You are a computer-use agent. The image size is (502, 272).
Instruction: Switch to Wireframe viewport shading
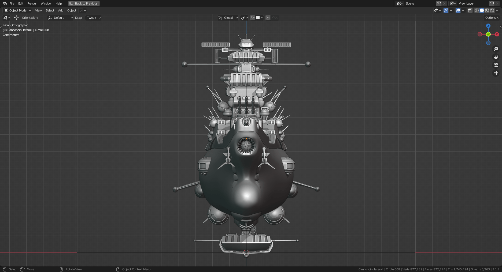pyautogui.click(x=477, y=10)
